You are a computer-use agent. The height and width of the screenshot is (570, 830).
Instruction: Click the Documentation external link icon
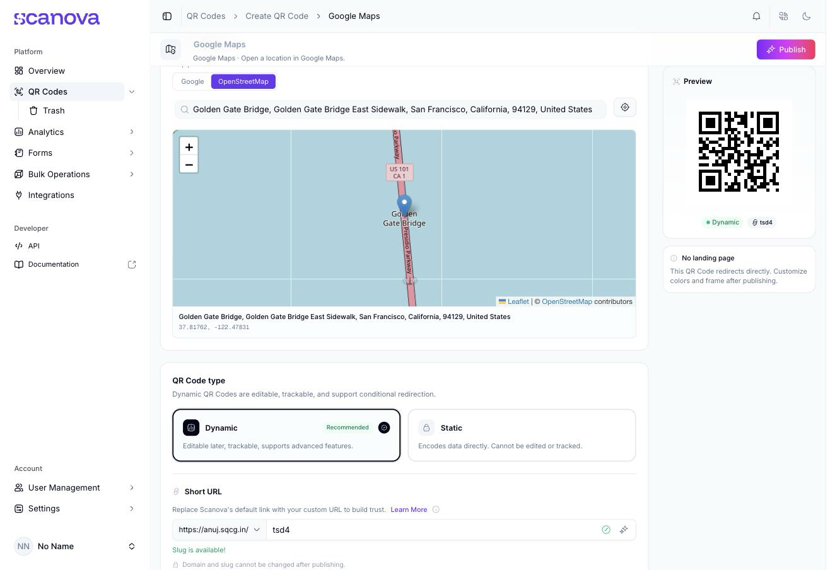tap(132, 265)
